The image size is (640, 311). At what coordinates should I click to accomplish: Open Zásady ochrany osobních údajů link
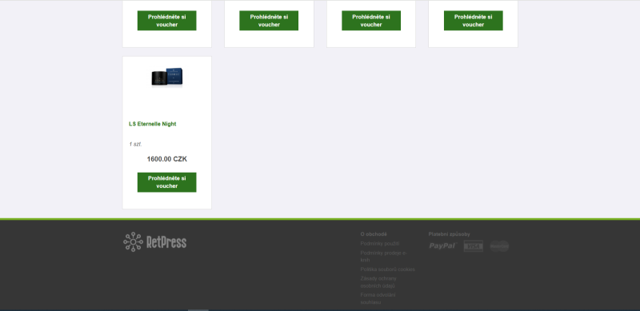point(378,282)
